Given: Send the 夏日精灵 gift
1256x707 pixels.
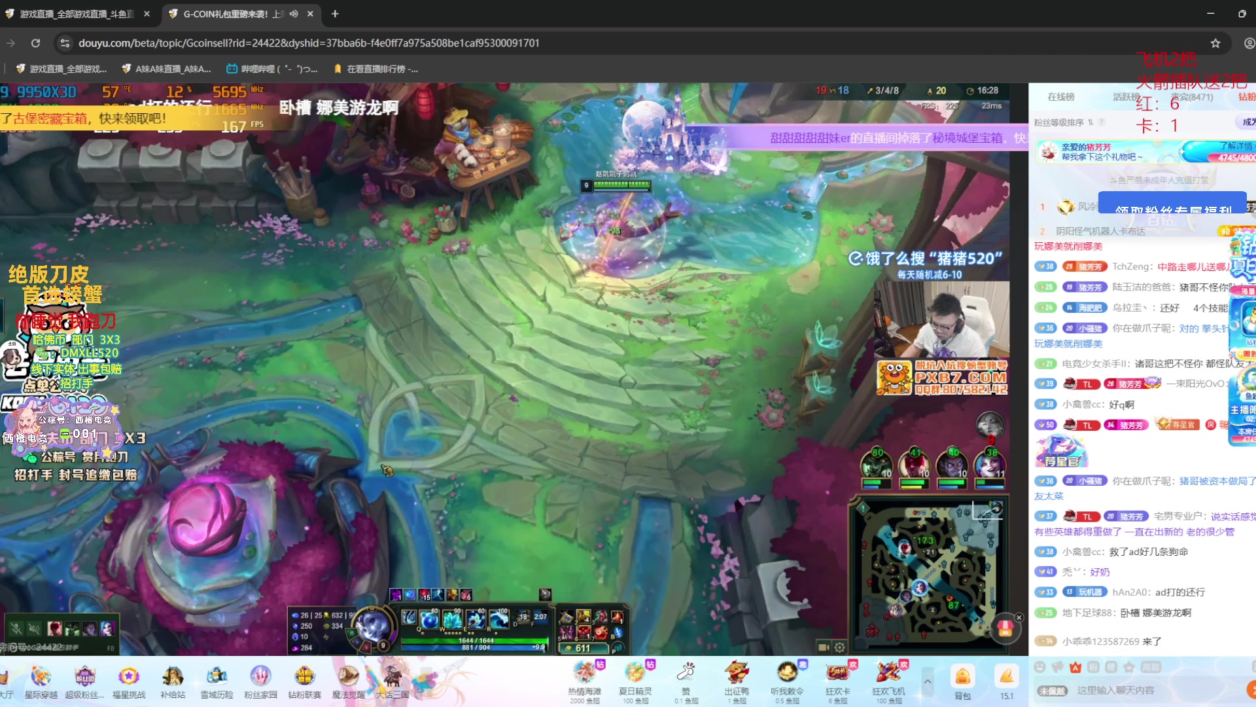Looking at the screenshot, I should coord(635,682).
